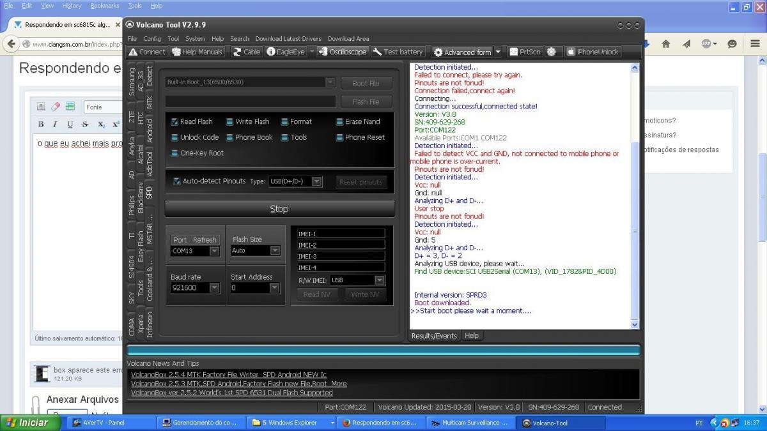Apply Underline in forum editor
This screenshot has width=767, height=431.
70,125
